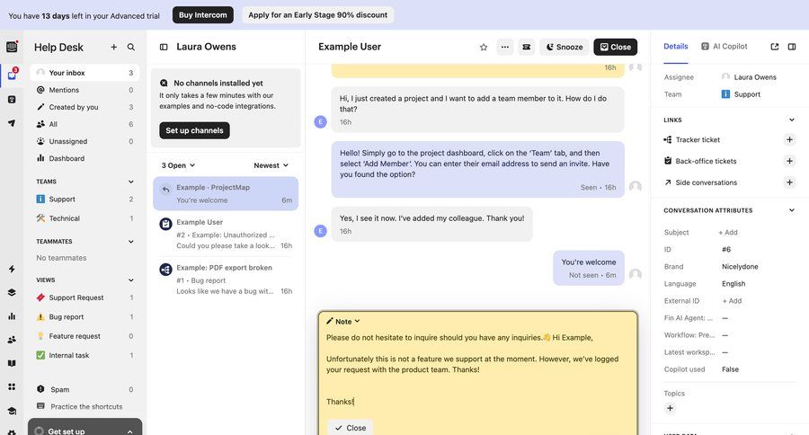Open the Bug report view
The width and height of the screenshot is (809, 435).
click(84, 317)
